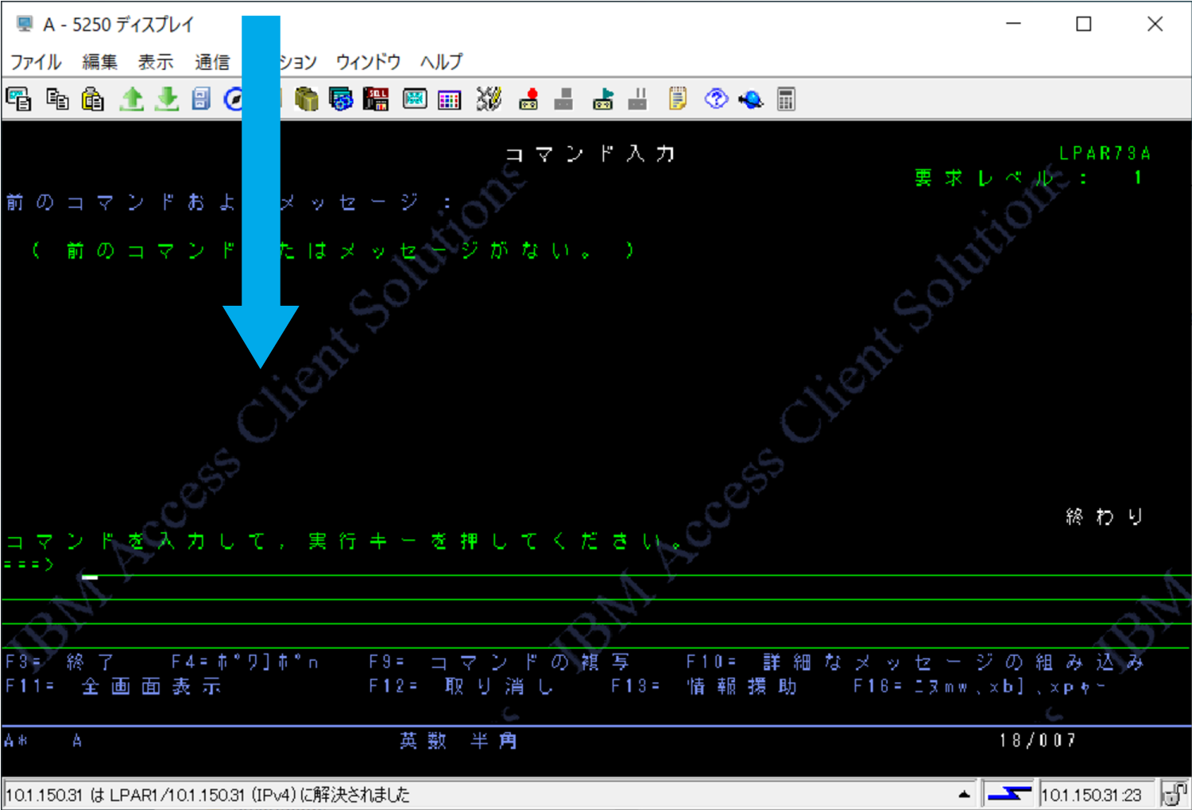Click F10= 詳細なメッセージの組み込み key

(x=915, y=662)
